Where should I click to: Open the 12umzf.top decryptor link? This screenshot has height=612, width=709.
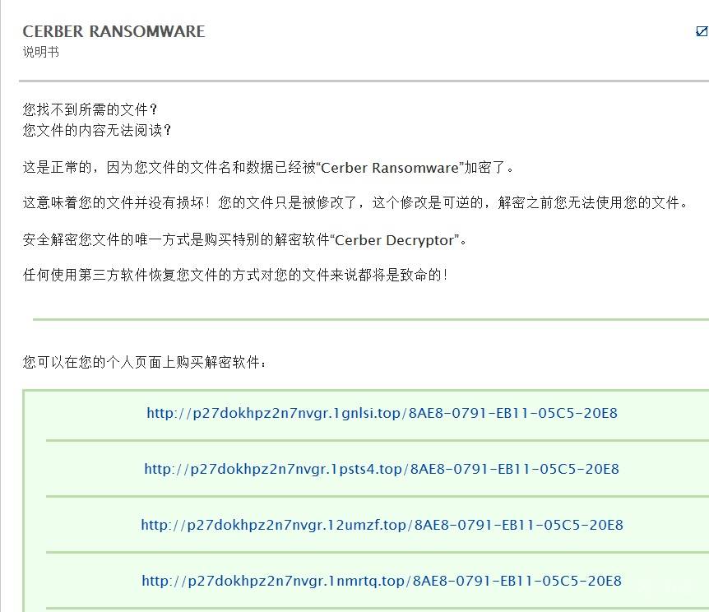pyautogui.click(x=382, y=525)
